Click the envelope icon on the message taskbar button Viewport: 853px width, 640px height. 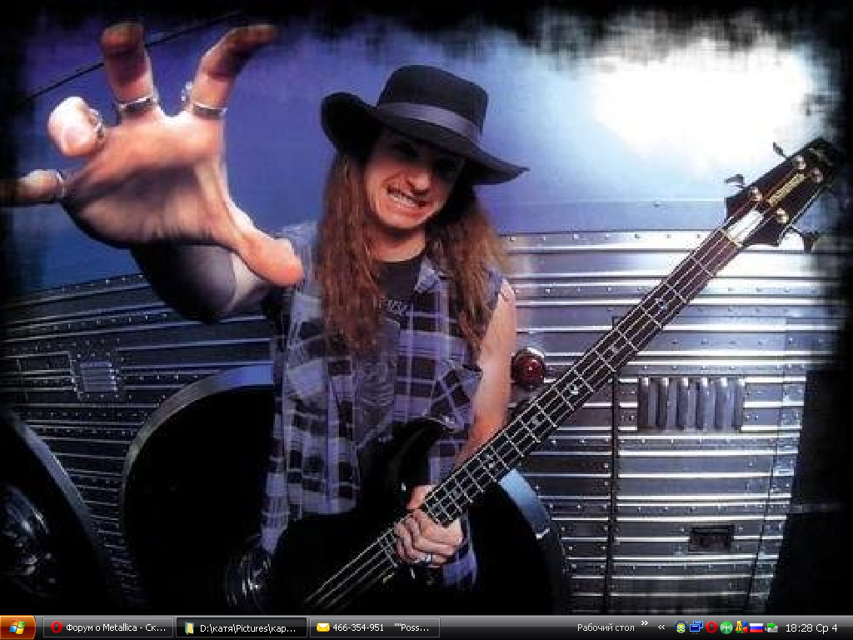[x=322, y=627]
